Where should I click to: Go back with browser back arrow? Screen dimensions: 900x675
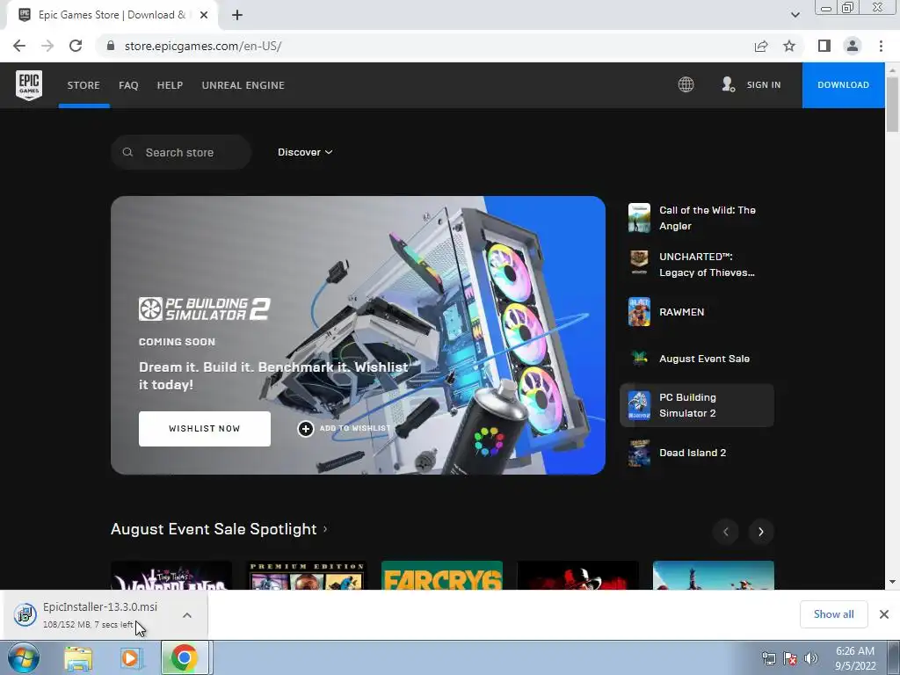(19, 46)
